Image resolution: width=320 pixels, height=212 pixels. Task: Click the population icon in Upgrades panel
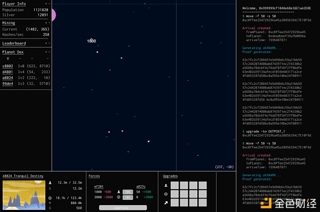(x=166, y=185)
